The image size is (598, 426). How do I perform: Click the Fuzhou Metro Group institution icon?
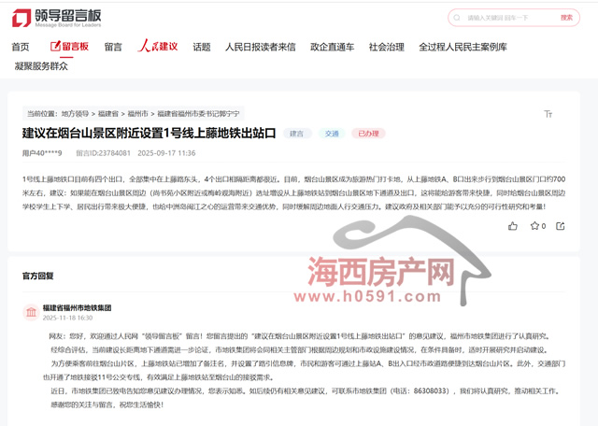click(31, 312)
